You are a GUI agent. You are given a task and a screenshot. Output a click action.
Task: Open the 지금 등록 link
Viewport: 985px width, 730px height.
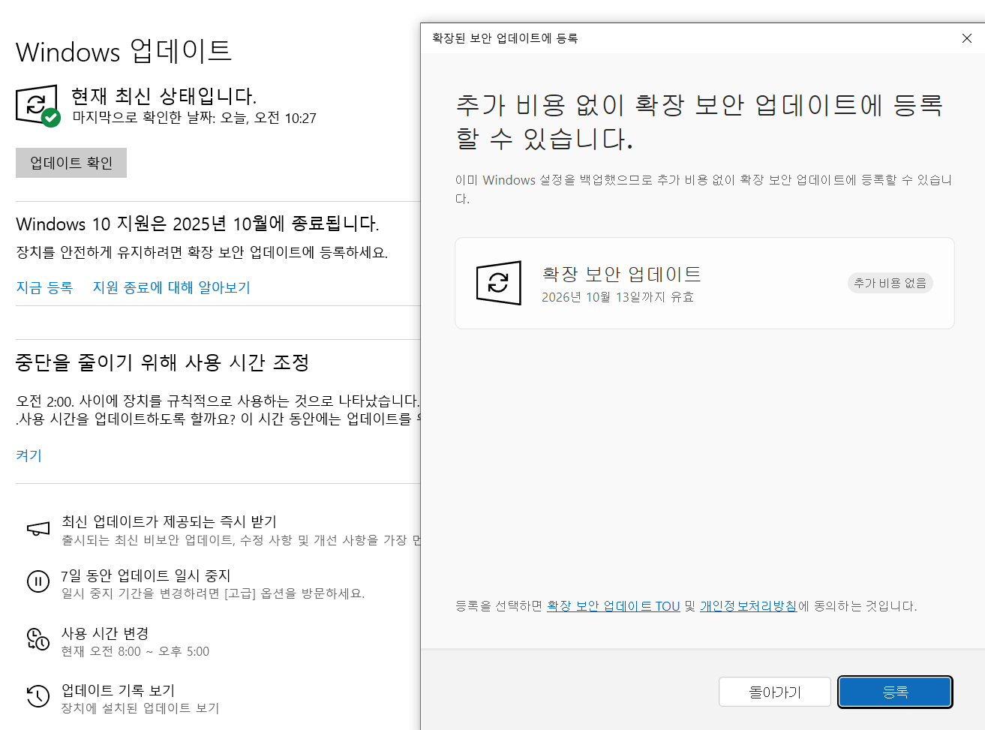pos(44,287)
